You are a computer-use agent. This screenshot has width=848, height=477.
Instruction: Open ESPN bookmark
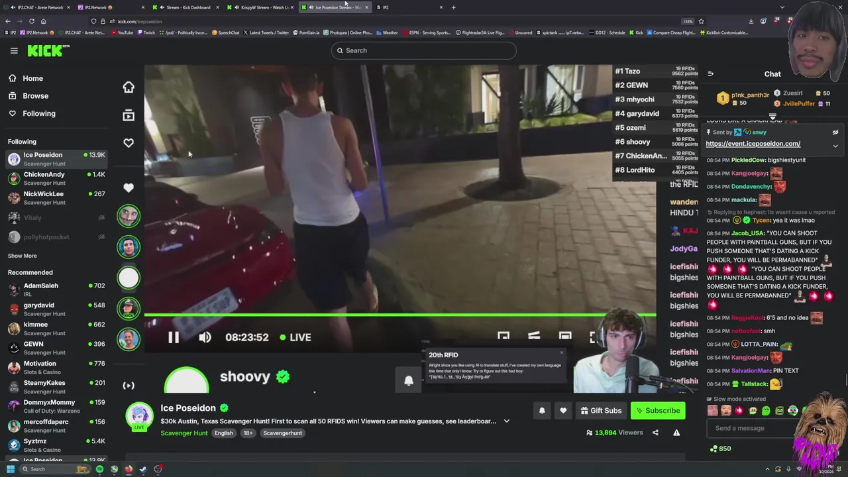pyautogui.click(x=426, y=32)
